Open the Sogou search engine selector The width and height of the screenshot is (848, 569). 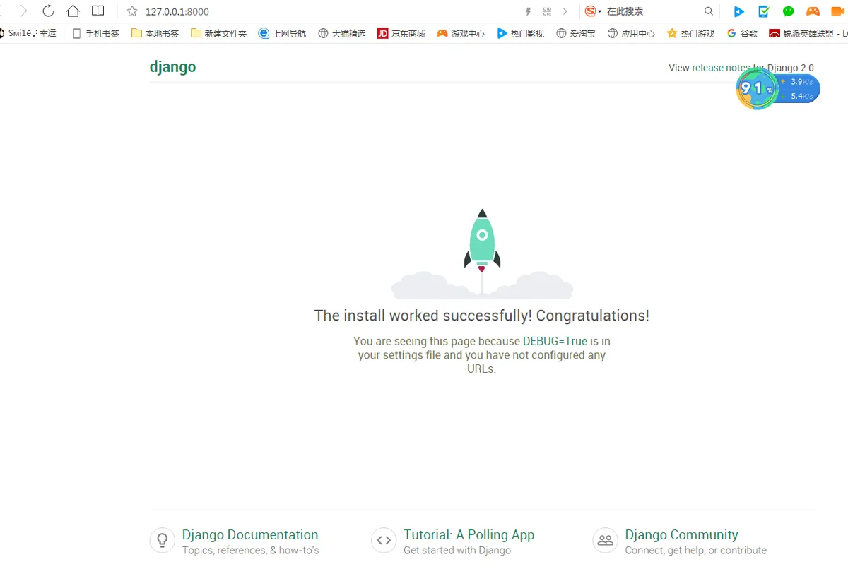coord(593,11)
